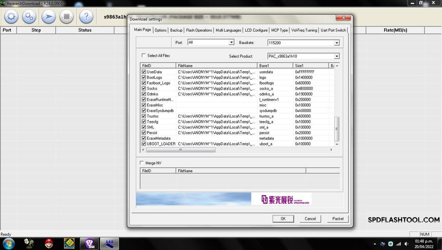The image size is (442, 250).
Task: Click the file list vertical scrollbar
Action: [337, 105]
